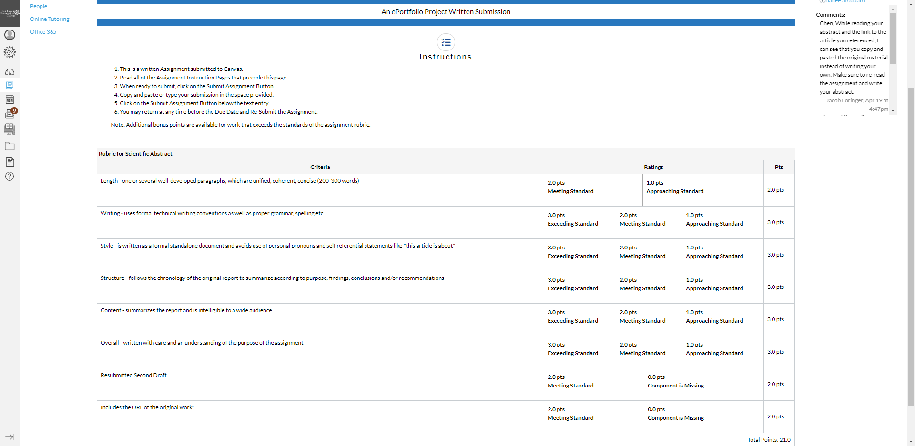Select Component is Missing in Resubmitted row
The width and height of the screenshot is (915, 446).
pos(703,384)
